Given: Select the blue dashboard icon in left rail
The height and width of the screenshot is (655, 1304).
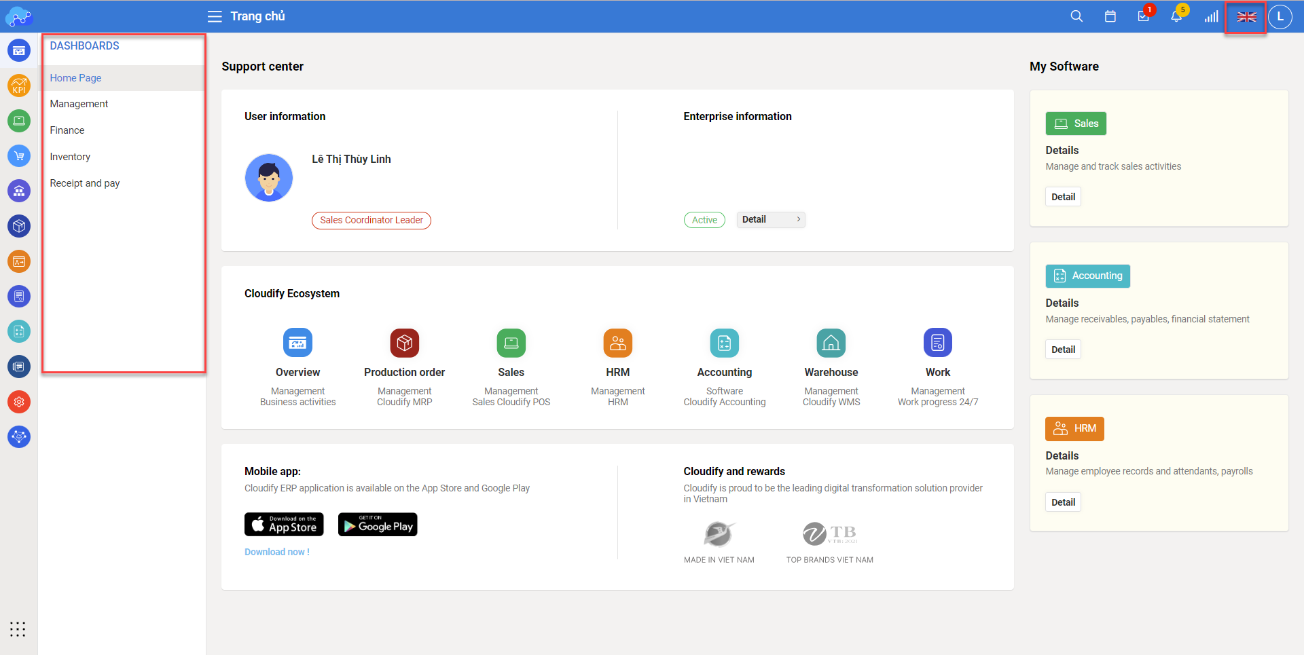Looking at the screenshot, I should [x=19, y=50].
